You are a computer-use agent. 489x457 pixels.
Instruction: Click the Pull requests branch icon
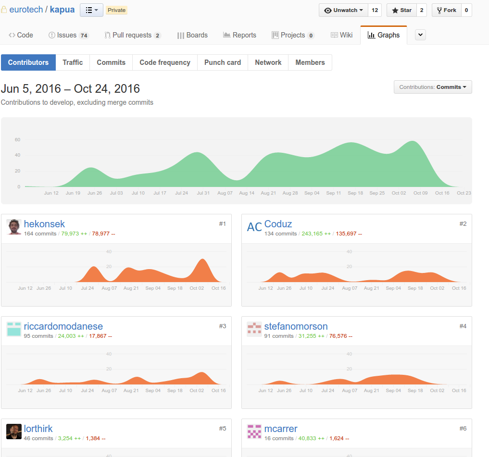click(x=107, y=35)
